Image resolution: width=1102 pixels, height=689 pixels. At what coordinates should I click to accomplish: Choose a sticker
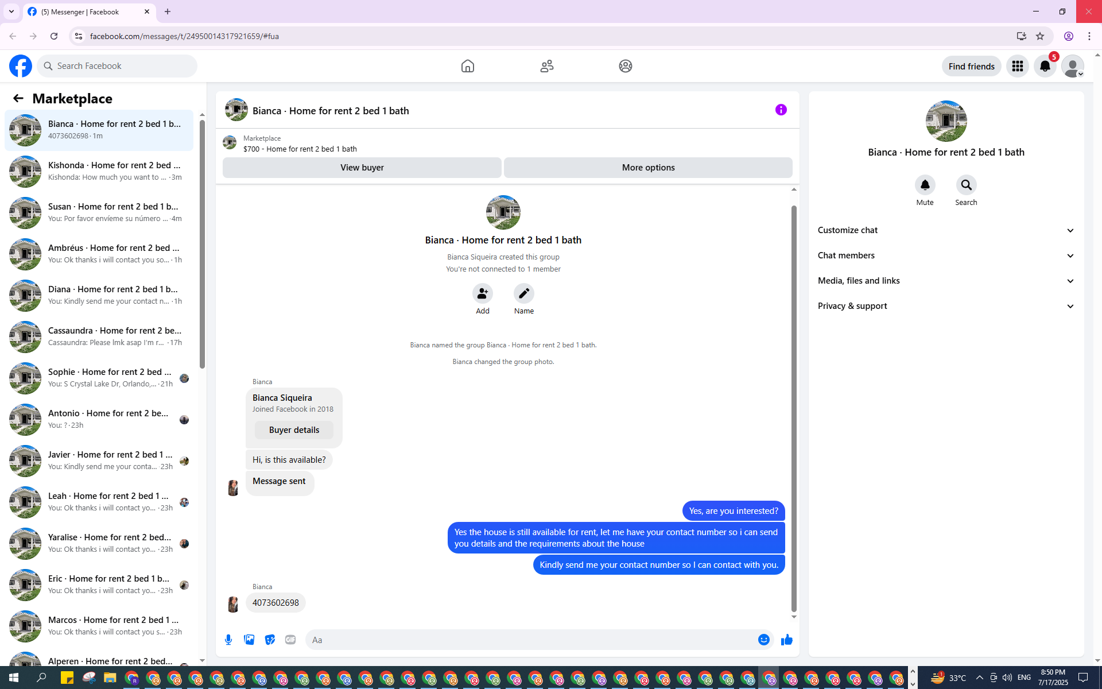click(270, 640)
